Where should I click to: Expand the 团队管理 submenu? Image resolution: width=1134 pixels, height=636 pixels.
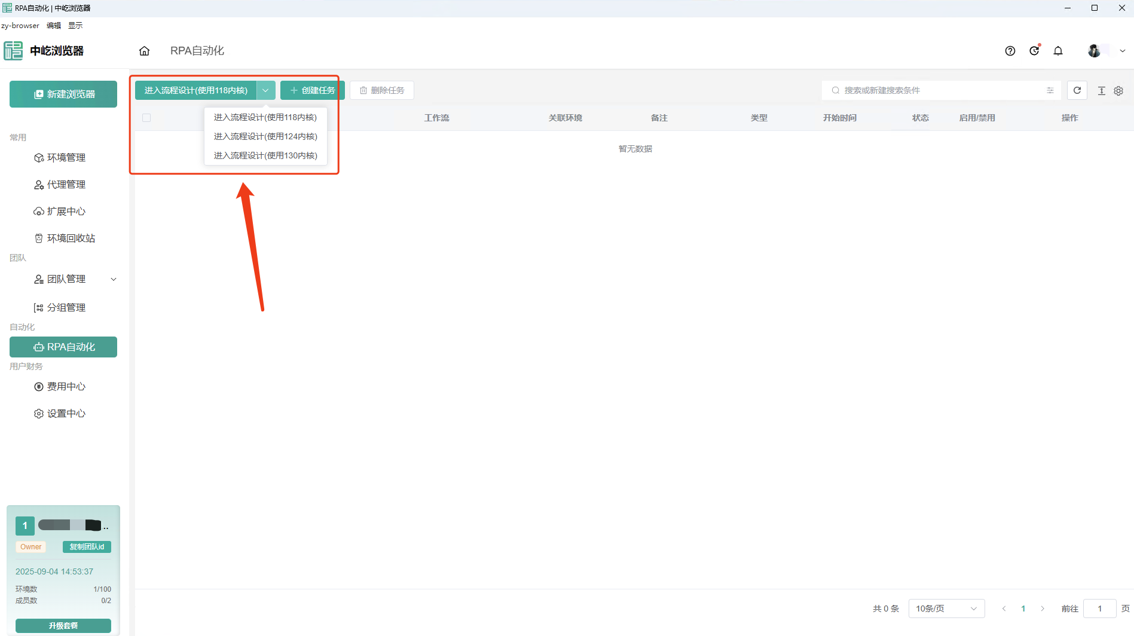tap(114, 279)
